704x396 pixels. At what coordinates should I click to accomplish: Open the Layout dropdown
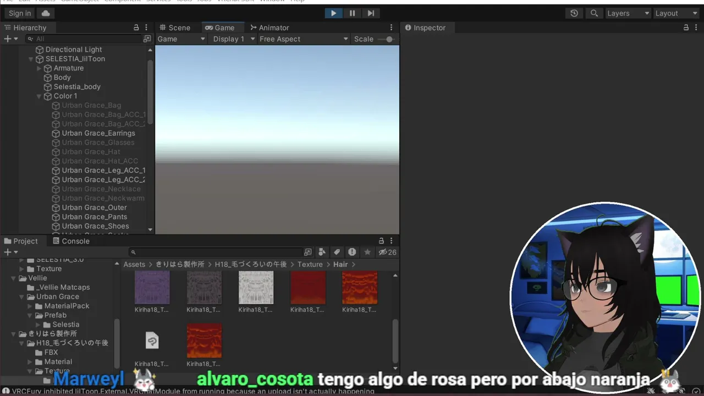(x=675, y=13)
